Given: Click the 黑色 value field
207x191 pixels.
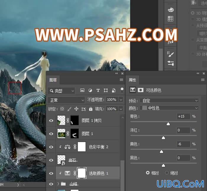Looking at the screenshot, I should point(183,158).
